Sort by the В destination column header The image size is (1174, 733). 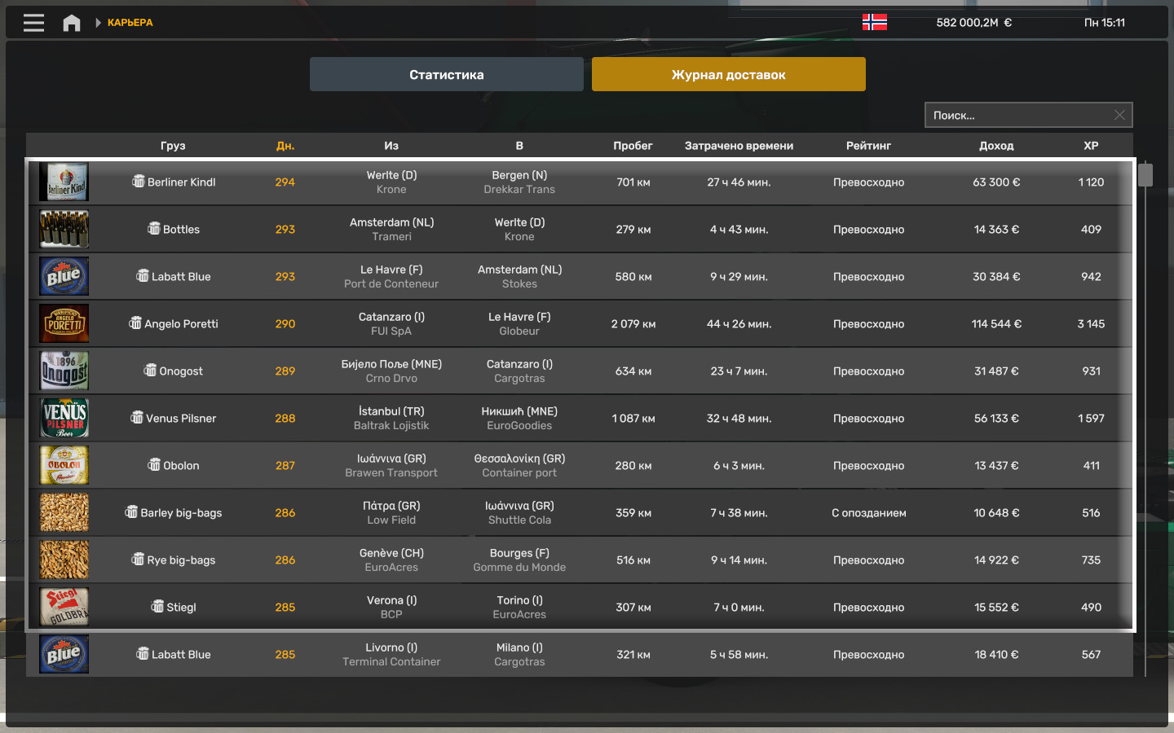coord(519,146)
